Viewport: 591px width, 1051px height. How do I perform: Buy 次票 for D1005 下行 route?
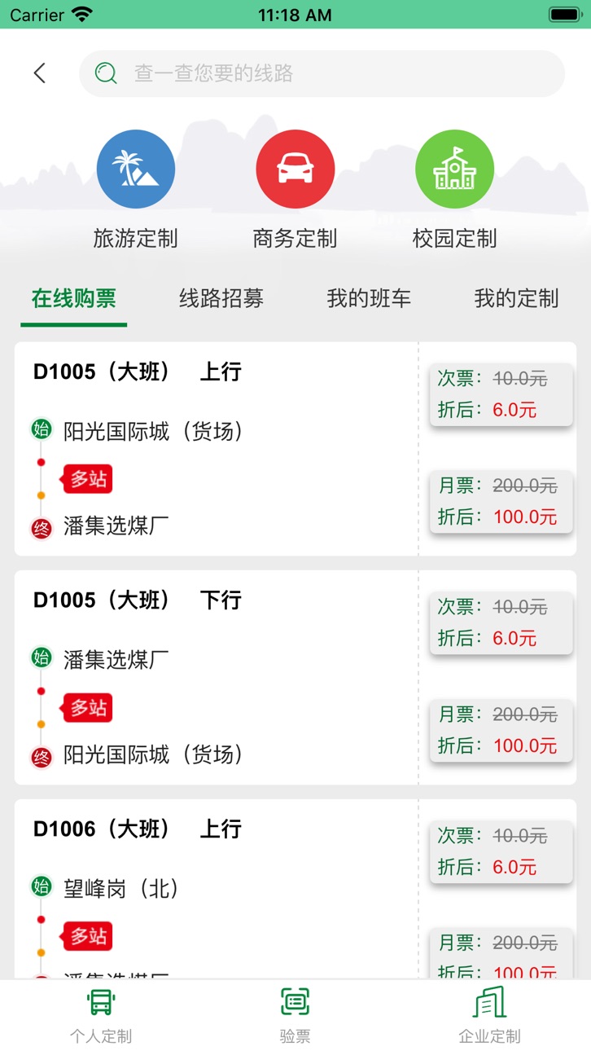click(x=501, y=623)
